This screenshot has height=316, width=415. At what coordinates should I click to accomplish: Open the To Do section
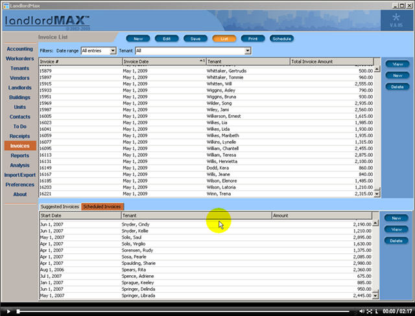click(x=20, y=126)
